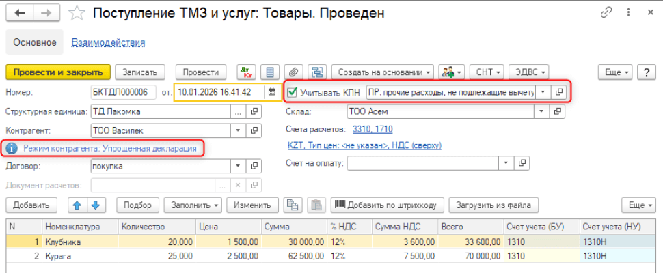Click the Дт/Кт postings icon
Image resolution: width=663 pixels, height=273 pixels.
246,72
